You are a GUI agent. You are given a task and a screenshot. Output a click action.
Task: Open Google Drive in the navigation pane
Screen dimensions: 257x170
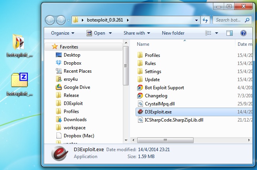pyautogui.click(x=77, y=87)
